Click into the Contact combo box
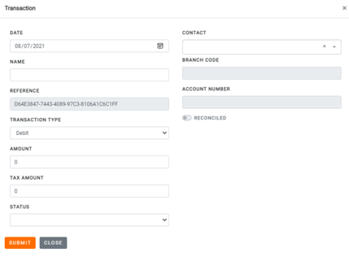This screenshot has height=257, width=349. tap(261, 47)
